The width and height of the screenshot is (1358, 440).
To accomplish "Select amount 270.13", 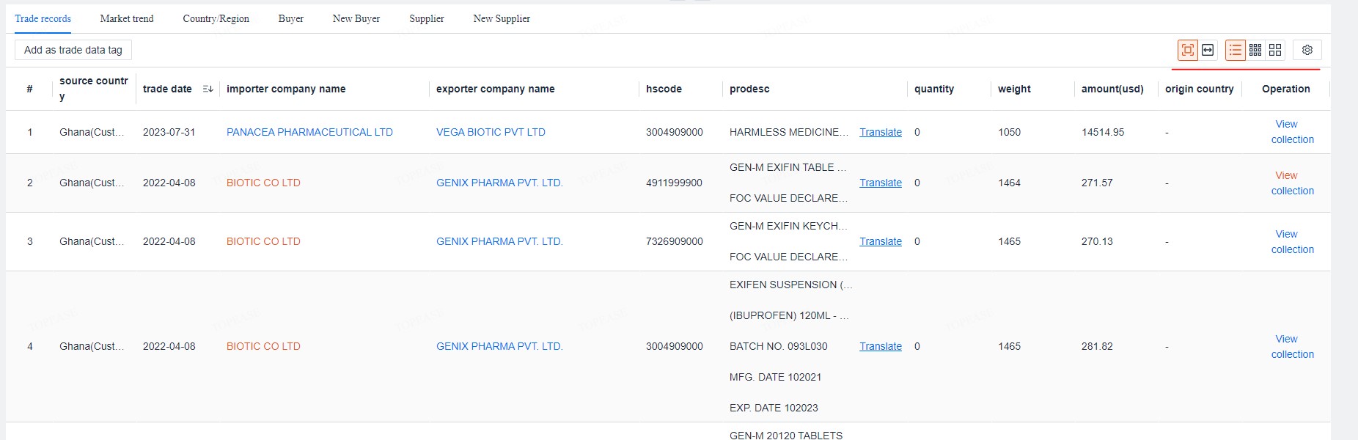I will tap(1097, 241).
